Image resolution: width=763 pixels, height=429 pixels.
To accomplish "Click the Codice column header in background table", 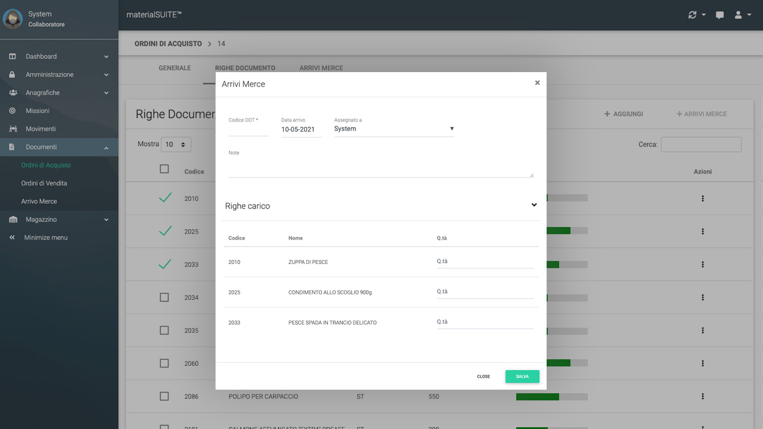I will tap(194, 172).
